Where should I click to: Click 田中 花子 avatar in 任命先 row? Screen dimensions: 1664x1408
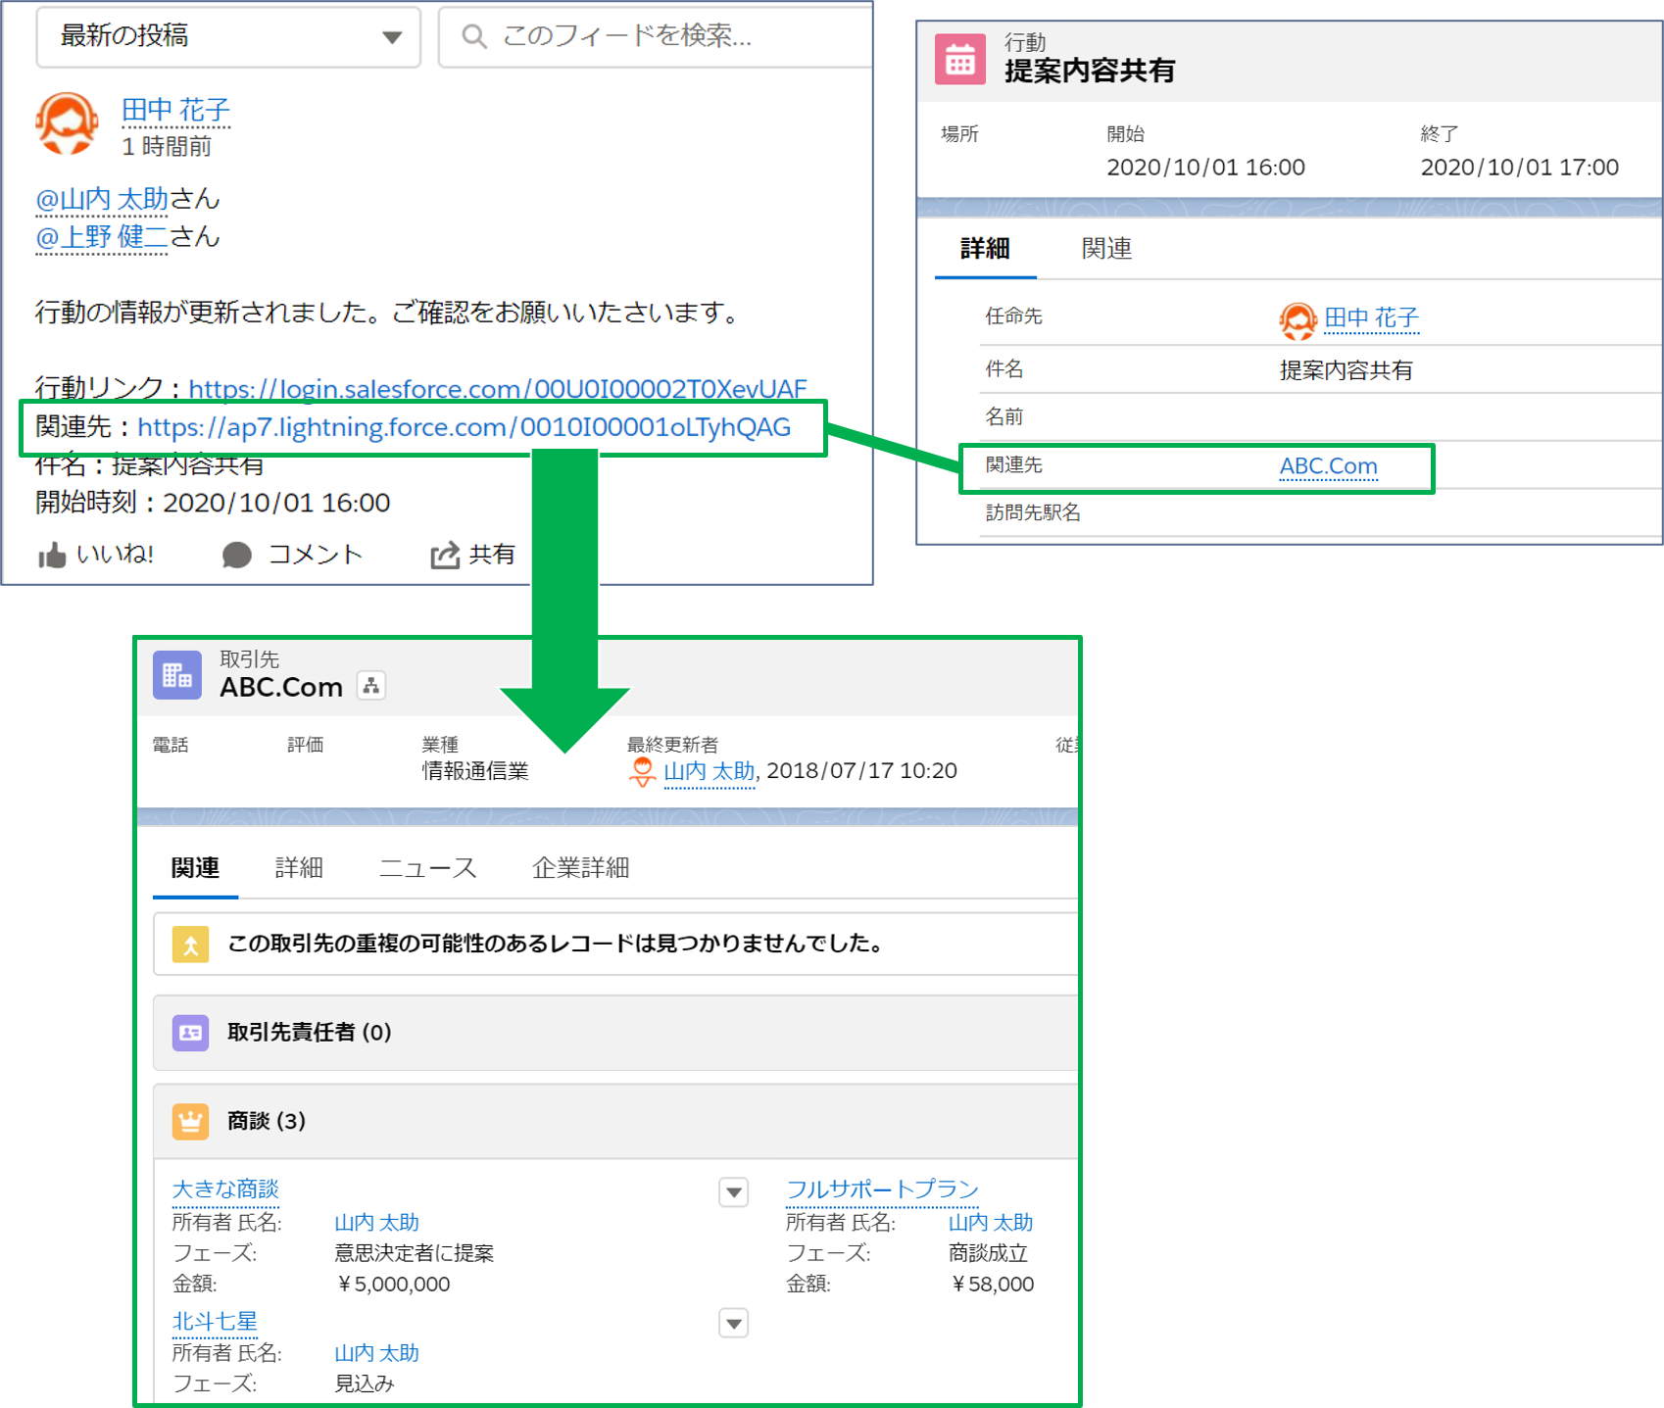(x=1297, y=320)
